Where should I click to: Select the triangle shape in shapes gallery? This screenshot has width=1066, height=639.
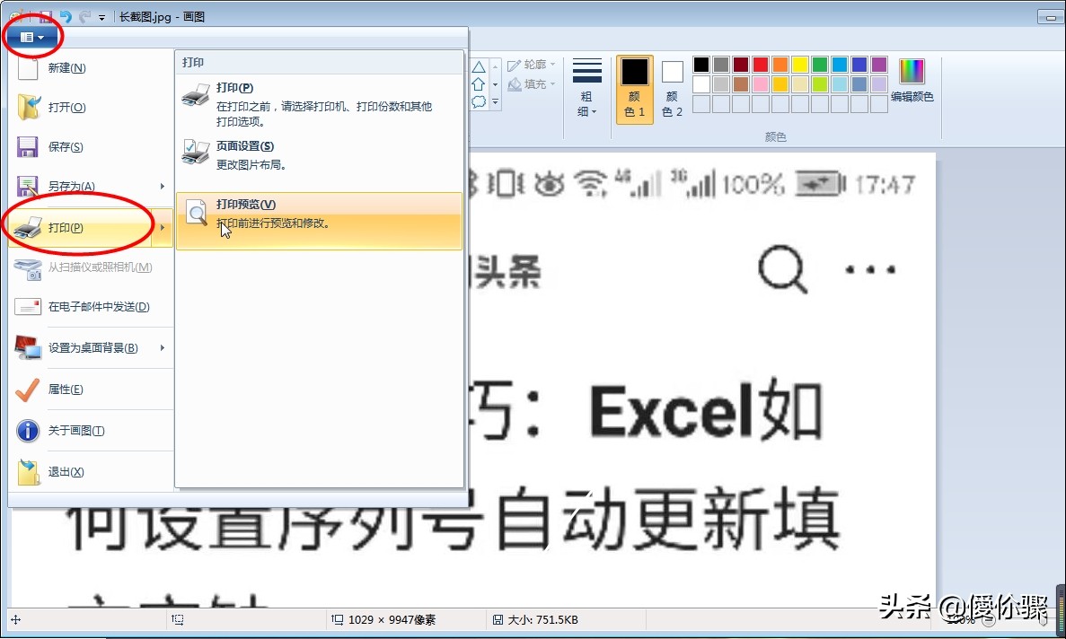479,66
